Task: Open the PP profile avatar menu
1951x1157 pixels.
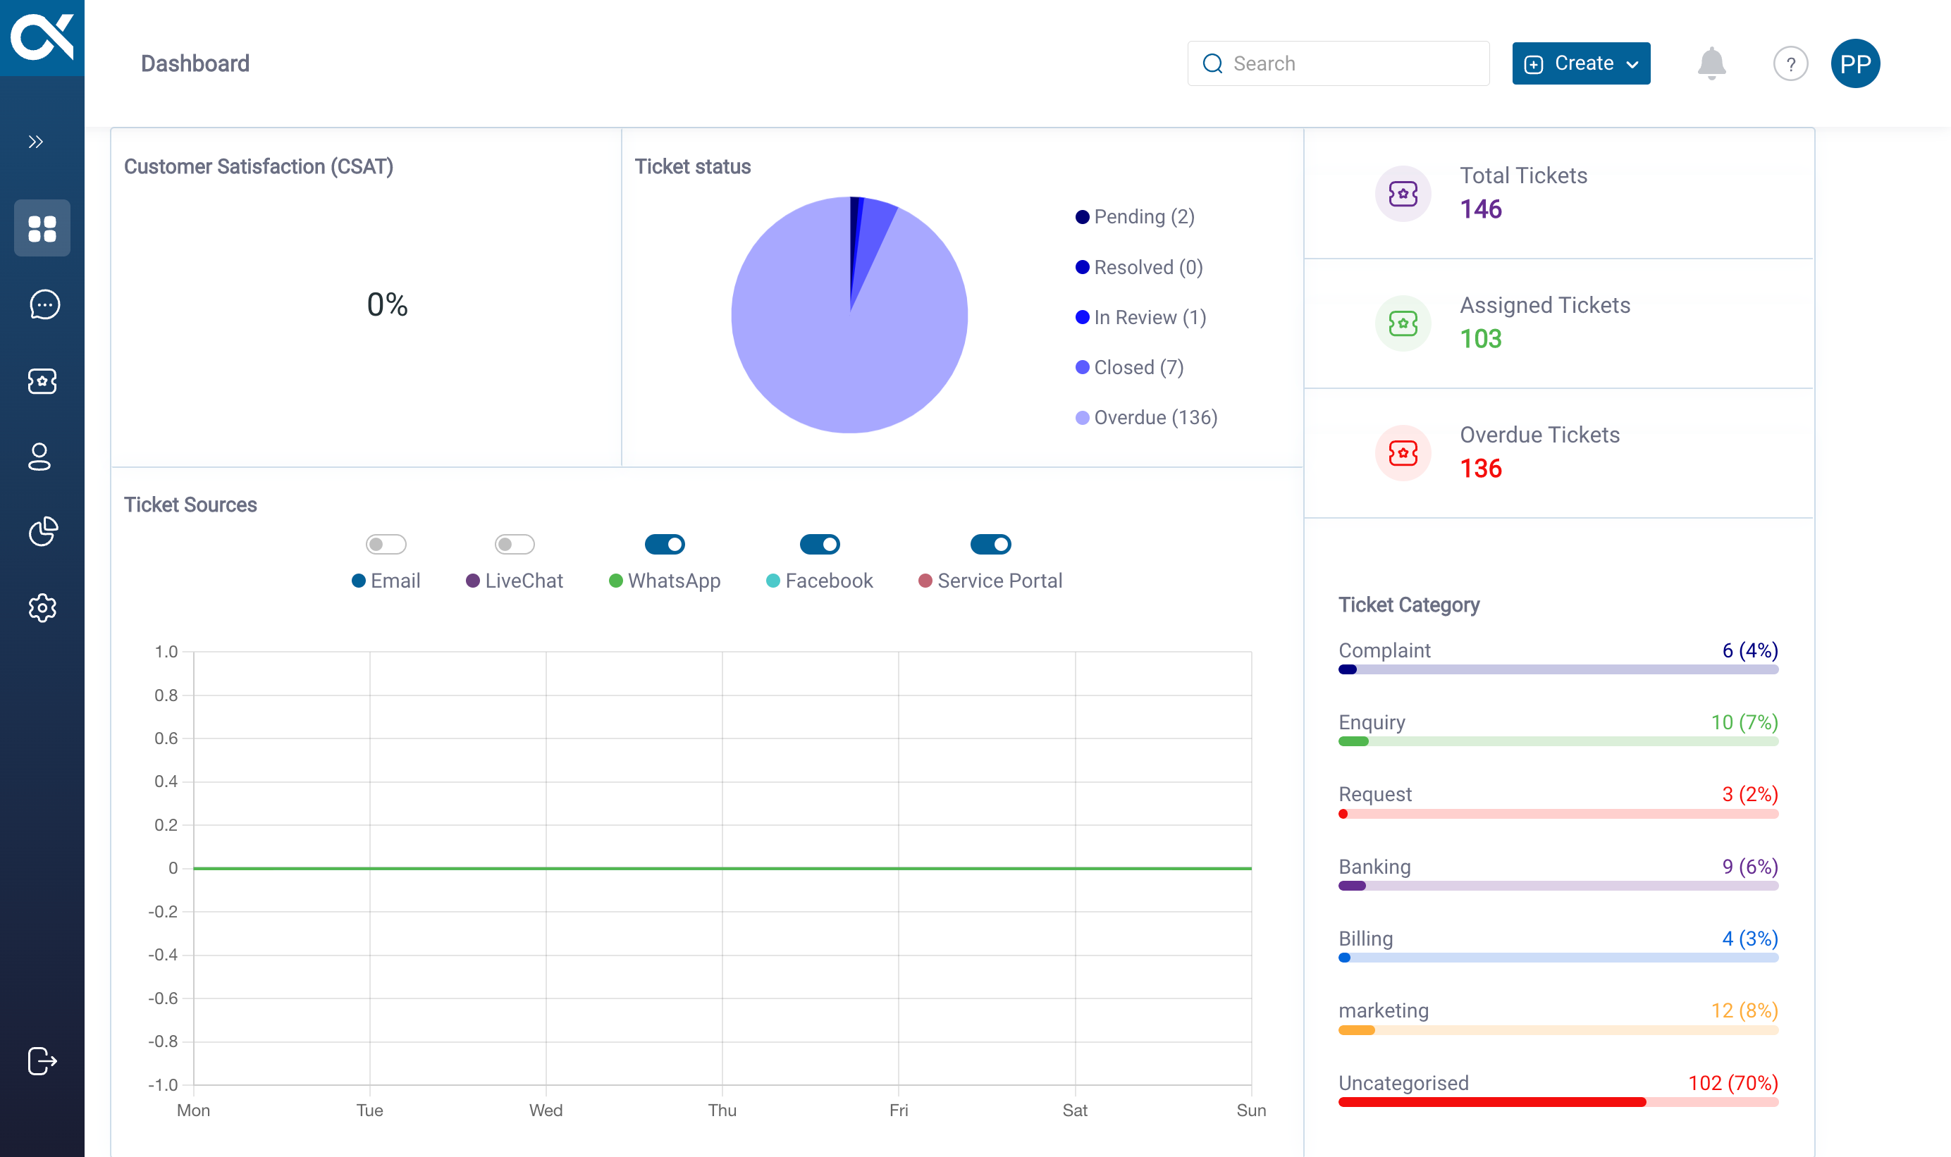Action: click(x=1855, y=63)
